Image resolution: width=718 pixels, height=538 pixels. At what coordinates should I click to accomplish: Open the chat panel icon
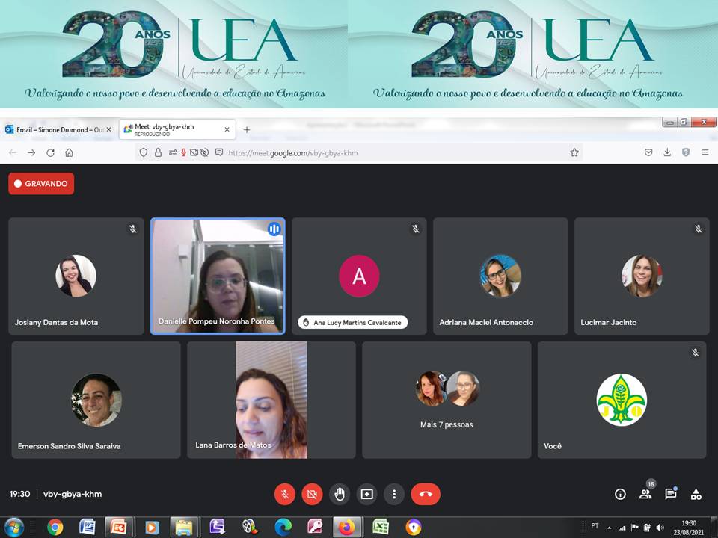coord(671,494)
